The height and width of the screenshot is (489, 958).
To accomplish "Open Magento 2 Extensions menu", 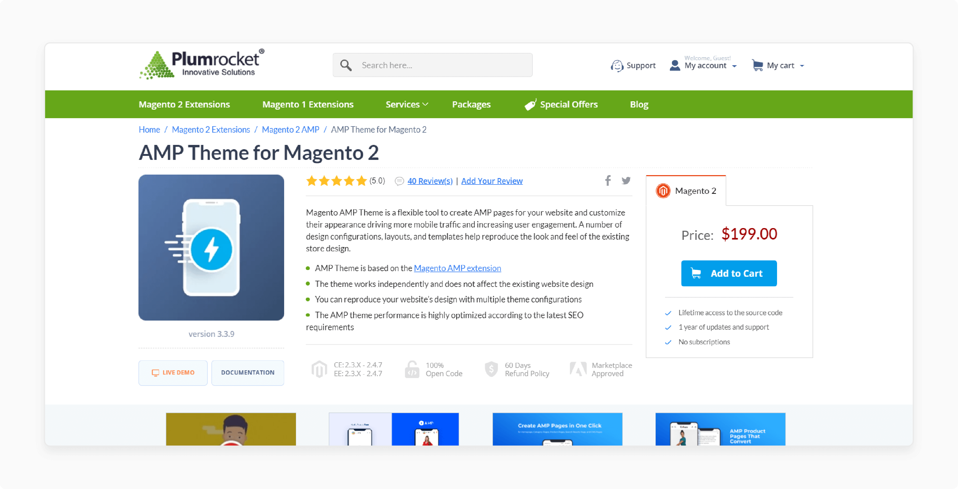I will tap(184, 105).
